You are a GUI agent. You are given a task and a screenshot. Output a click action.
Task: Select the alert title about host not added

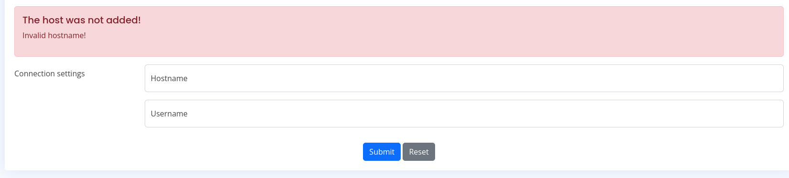coord(82,20)
